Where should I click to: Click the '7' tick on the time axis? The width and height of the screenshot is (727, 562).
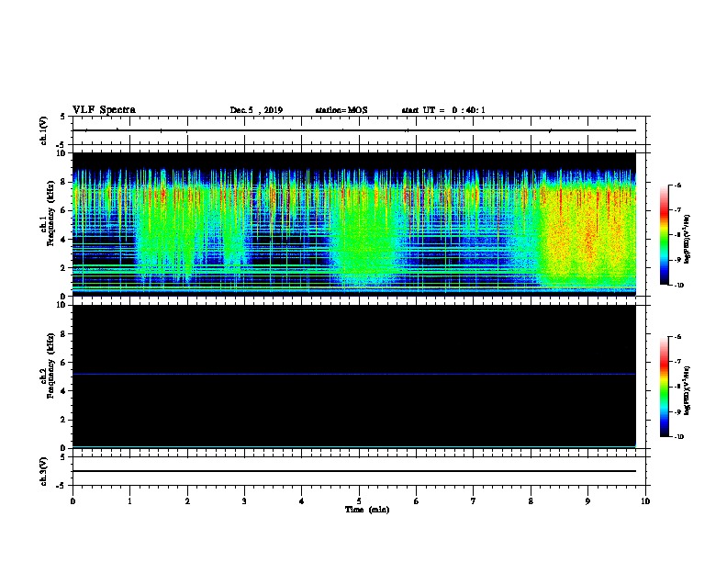coord(474,500)
